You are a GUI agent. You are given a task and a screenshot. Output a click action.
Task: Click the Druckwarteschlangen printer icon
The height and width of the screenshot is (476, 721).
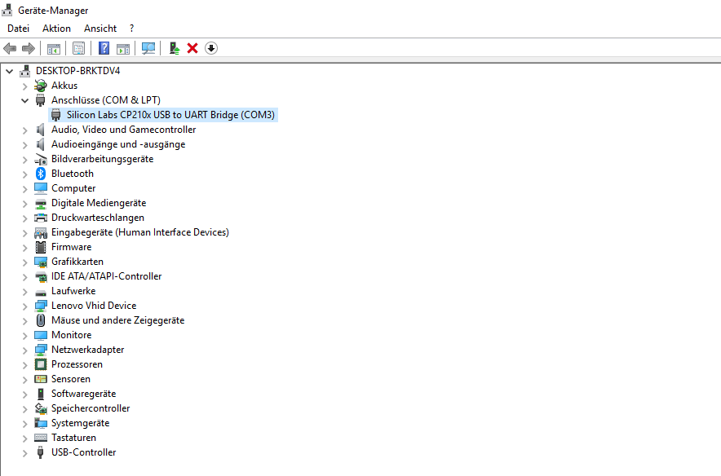(x=41, y=218)
